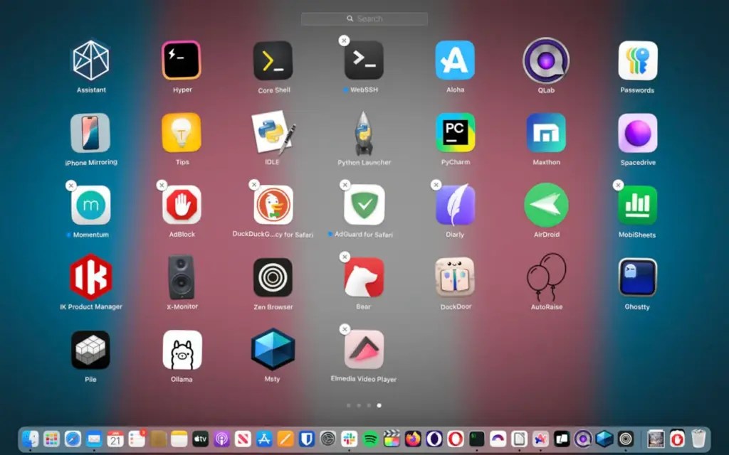Open the Maxthon browser

point(546,133)
